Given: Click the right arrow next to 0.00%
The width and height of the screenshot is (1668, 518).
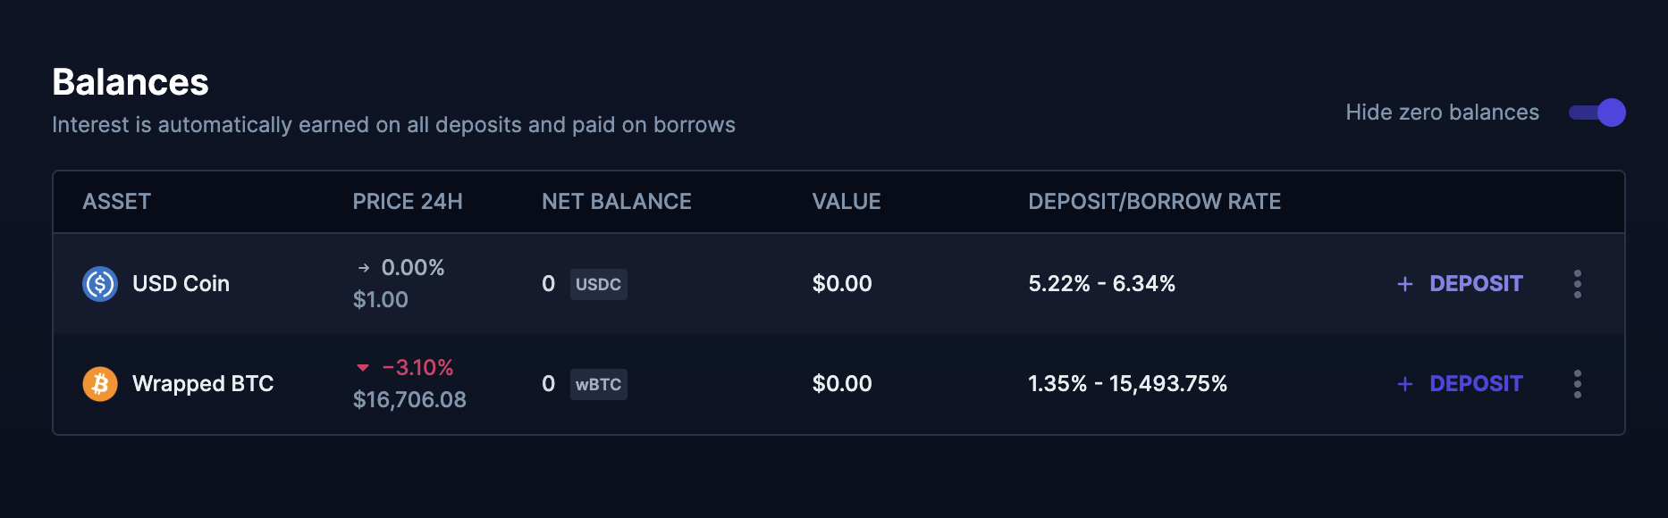Looking at the screenshot, I should 364,268.
